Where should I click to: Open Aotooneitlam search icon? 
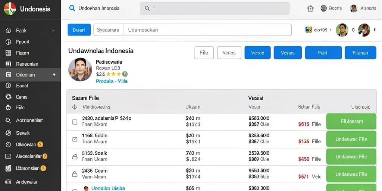pyautogui.click(x=8, y=120)
